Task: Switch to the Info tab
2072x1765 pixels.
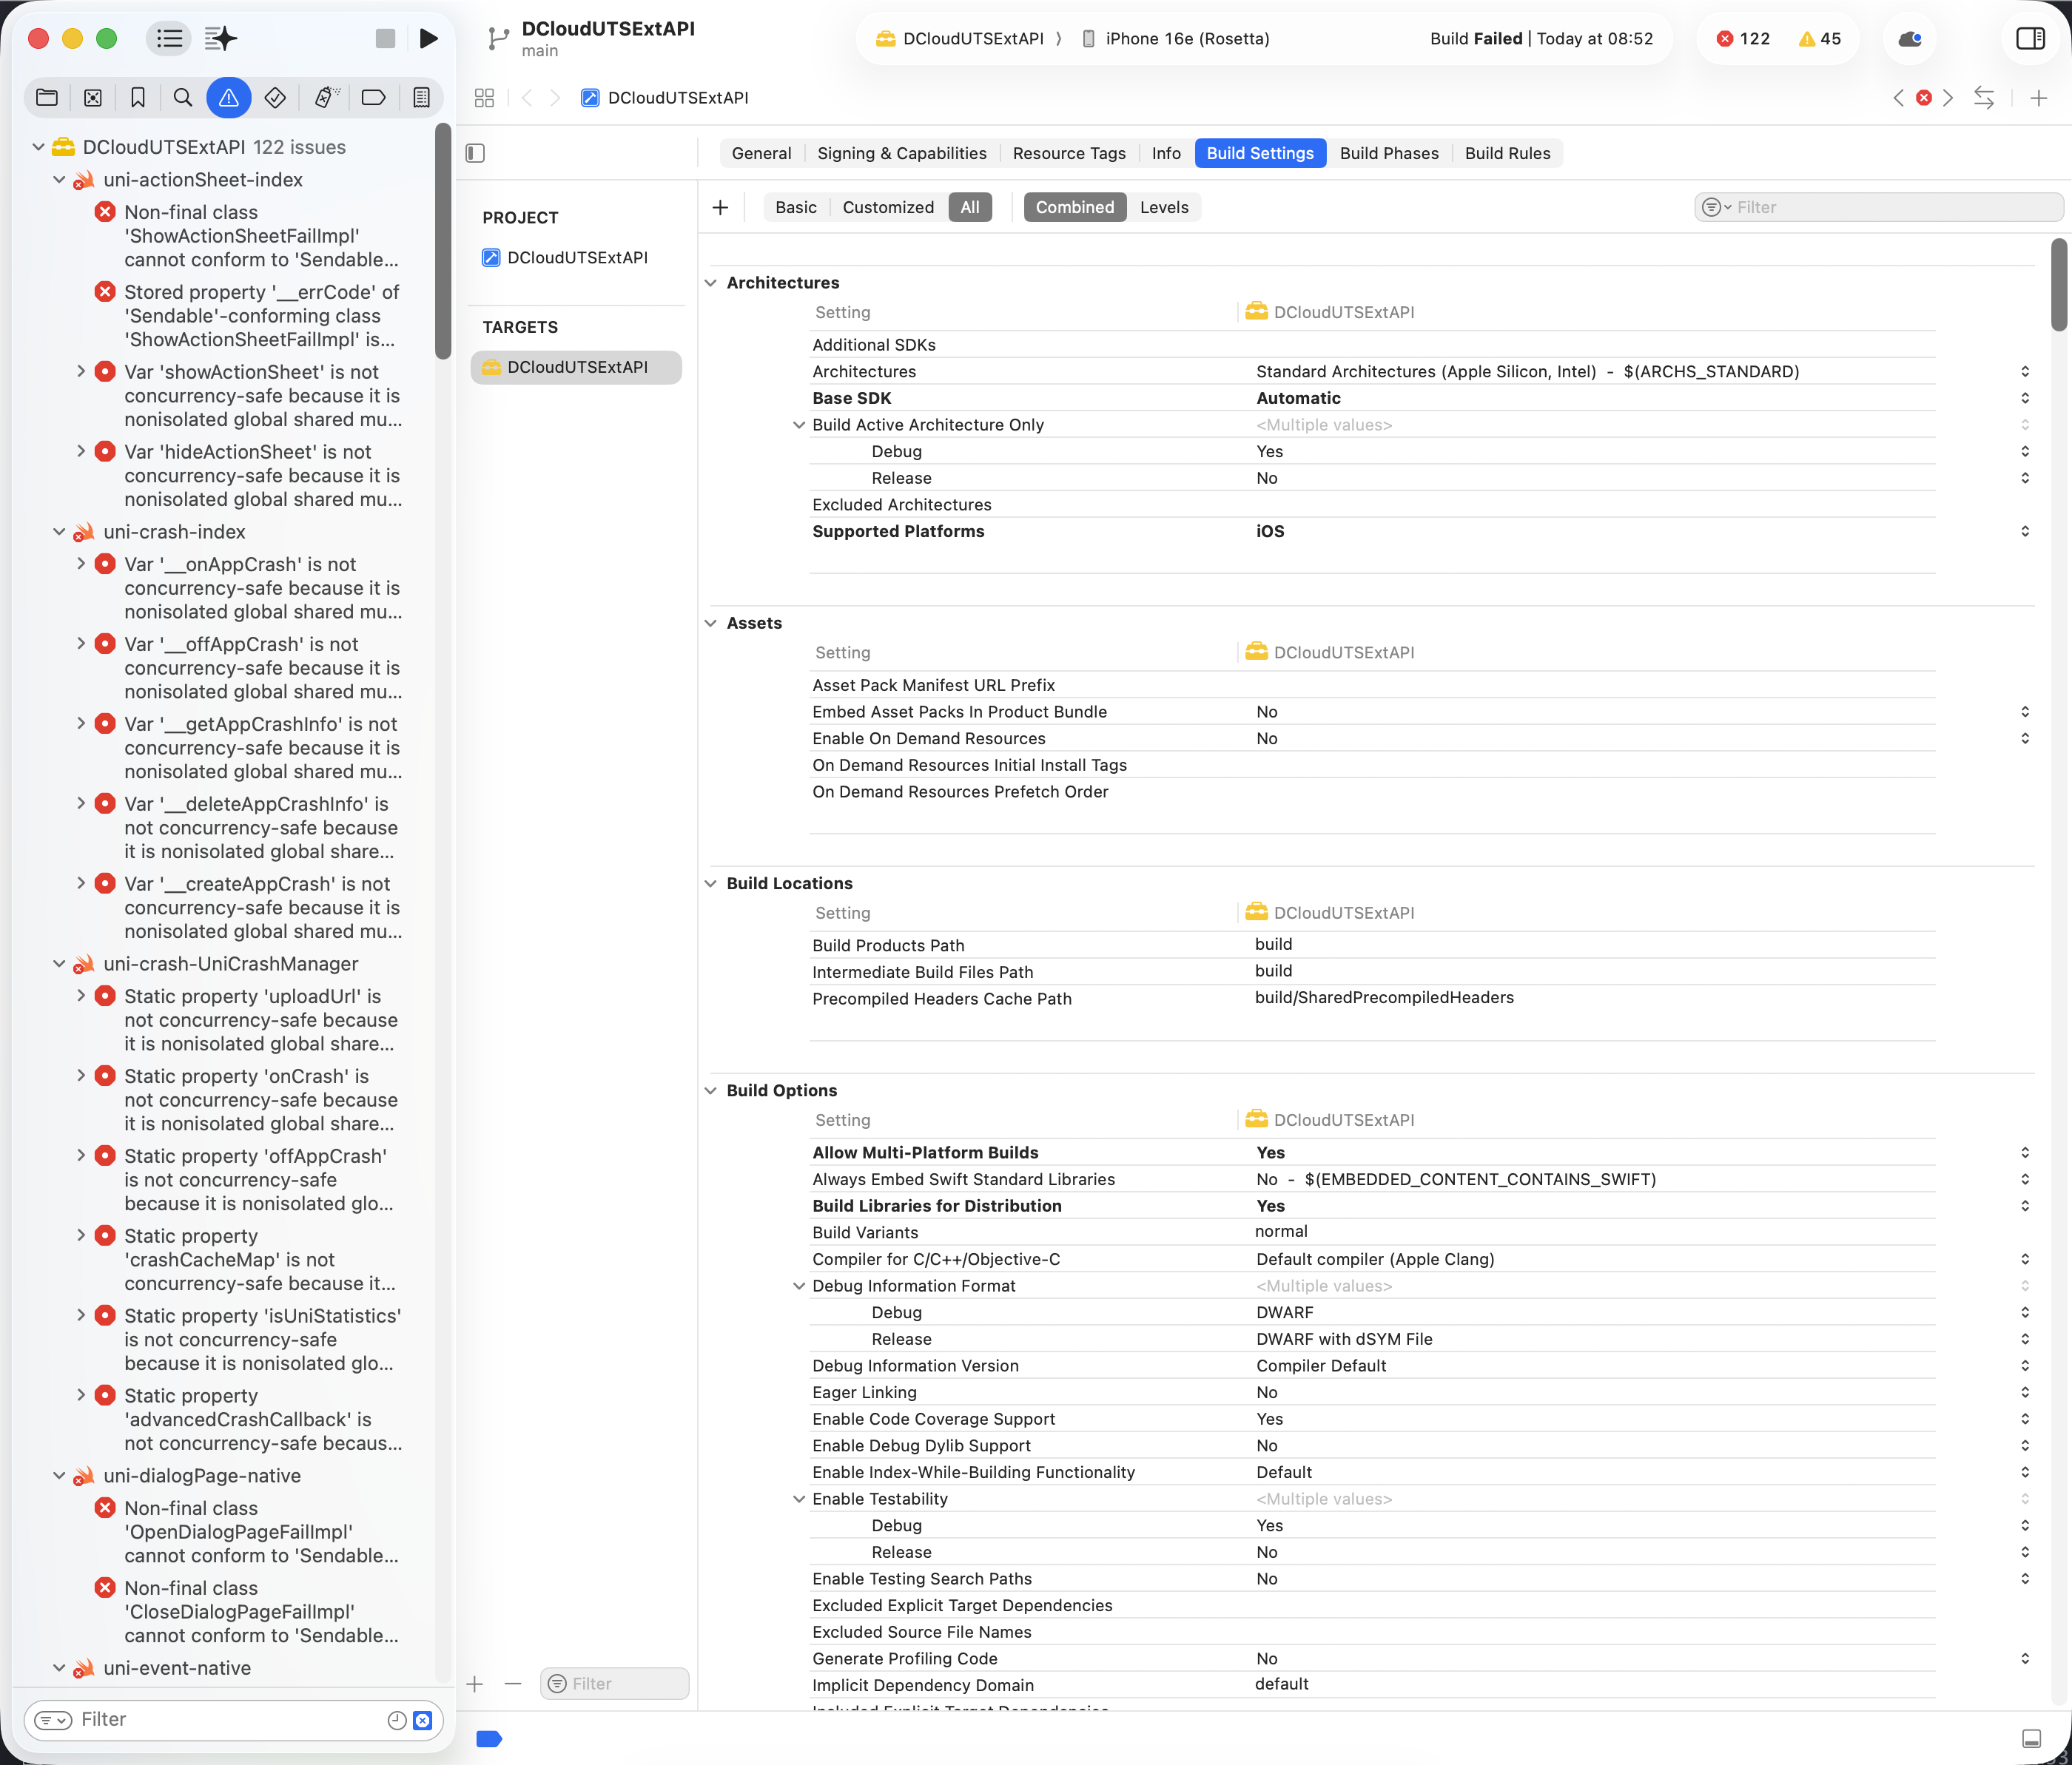Action: (x=1166, y=154)
